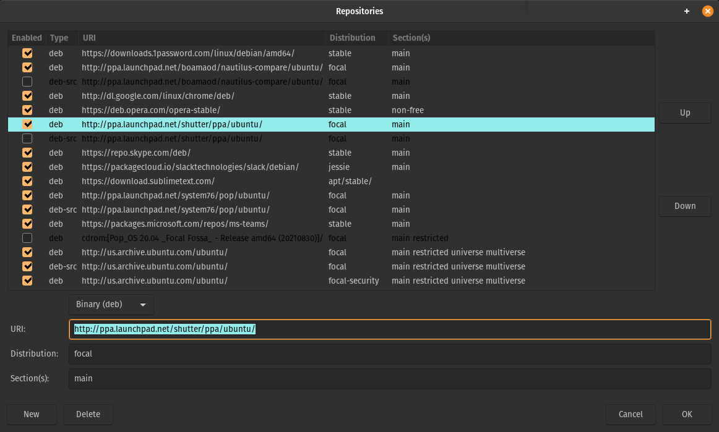Enable the deb-src nautilus-compare repository
Image resolution: width=719 pixels, height=432 pixels.
click(27, 82)
